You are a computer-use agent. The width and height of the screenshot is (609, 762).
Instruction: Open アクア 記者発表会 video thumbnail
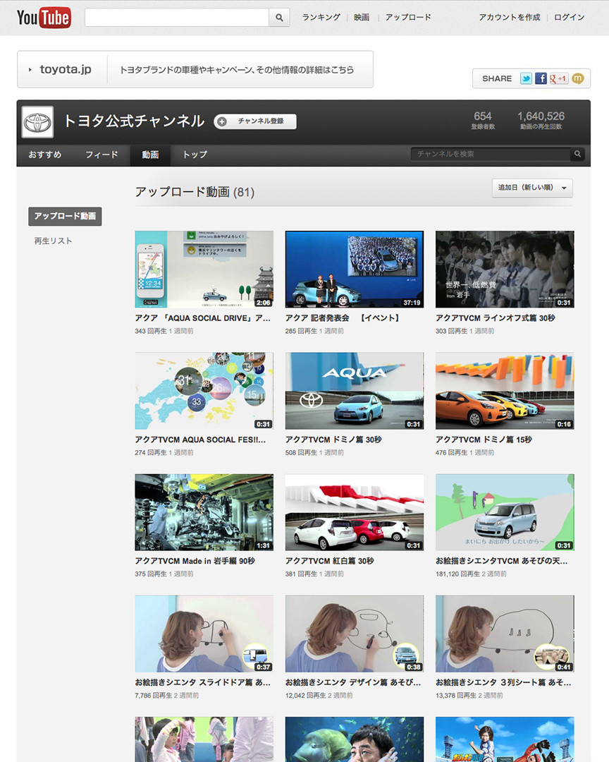[355, 270]
